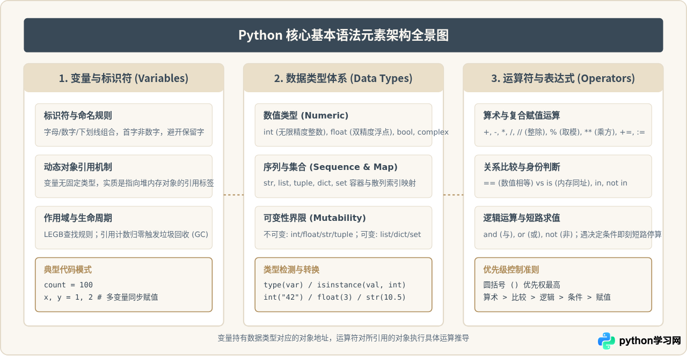
Task: Click the code line x, y = 1, 2 # 多变量同步赋值
Action: tap(101, 297)
